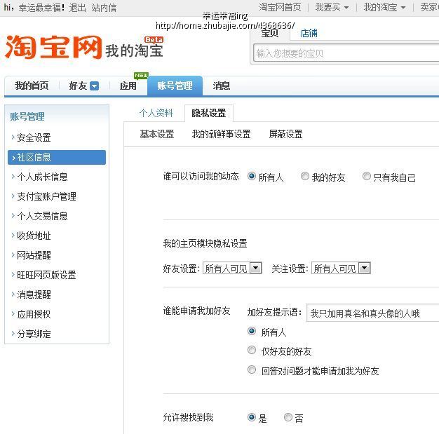The image size is (439, 434).
Task: Open the 好友 dropdown arrow icon
Action: pyautogui.click(x=94, y=86)
